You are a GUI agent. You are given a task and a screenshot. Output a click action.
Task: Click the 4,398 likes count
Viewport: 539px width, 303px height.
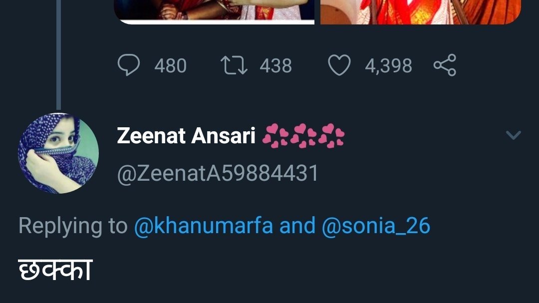[388, 66]
